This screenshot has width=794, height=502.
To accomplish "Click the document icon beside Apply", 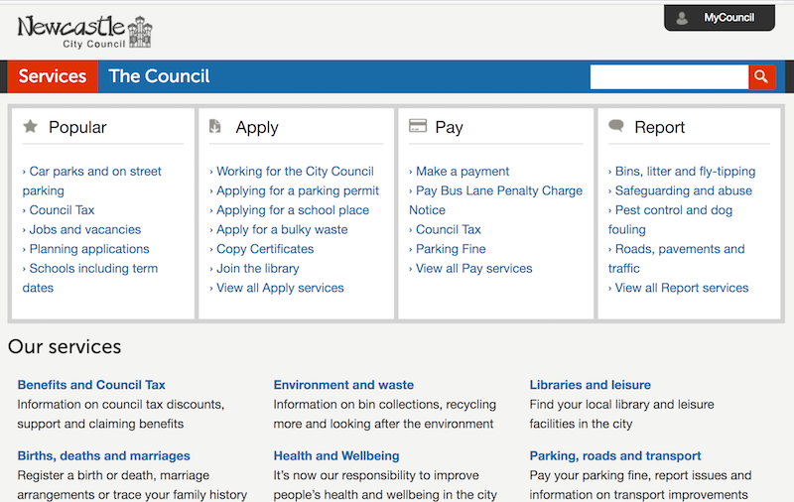I will pyautogui.click(x=215, y=127).
